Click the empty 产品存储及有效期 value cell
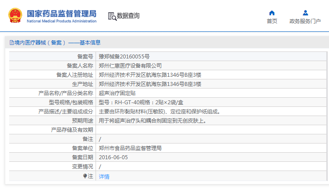 click(x=209, y=130)
